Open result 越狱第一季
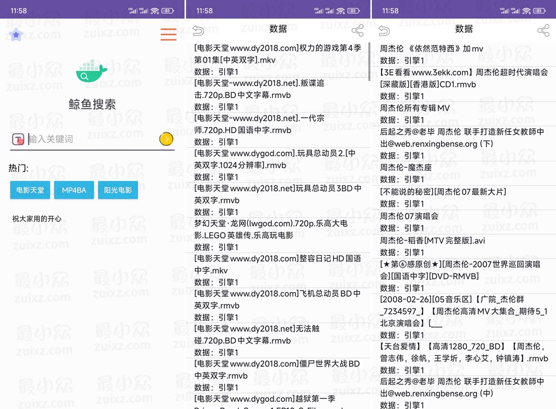556x409 pixels. 277,401
